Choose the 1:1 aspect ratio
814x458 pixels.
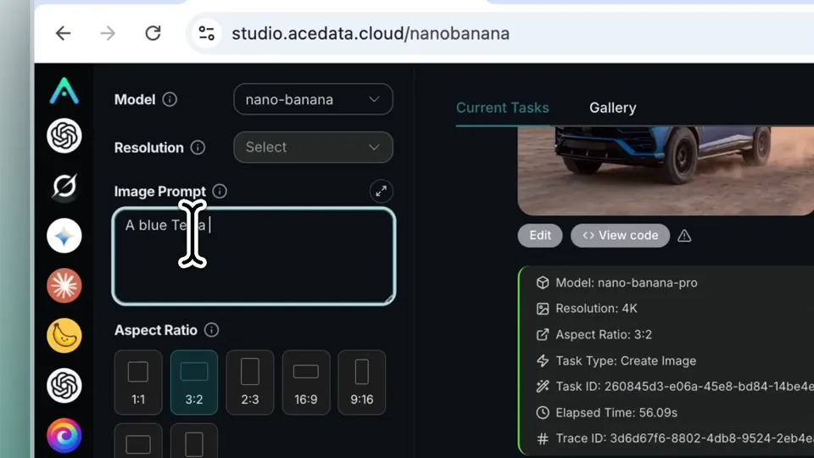pyautogui.click(x=138, y=383)
